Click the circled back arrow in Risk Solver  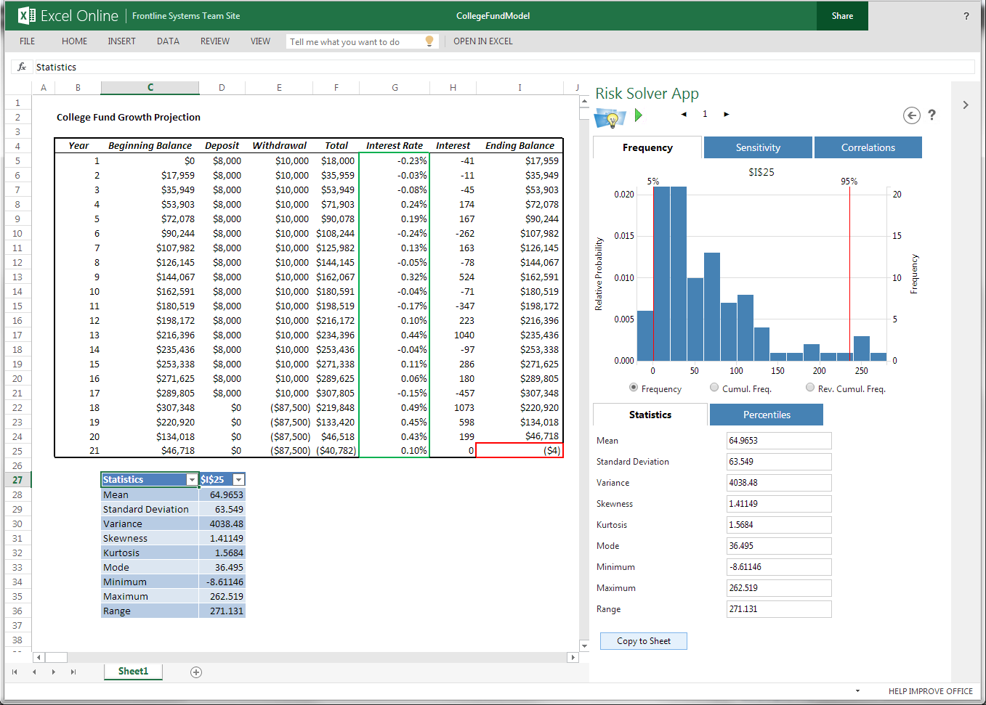click(x=911, y=115)
